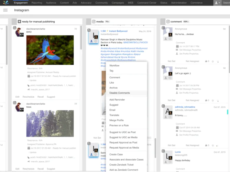This screenshot has height=172, width=230.
Task: Open the Lucia profile link
Action: [178, 152]
